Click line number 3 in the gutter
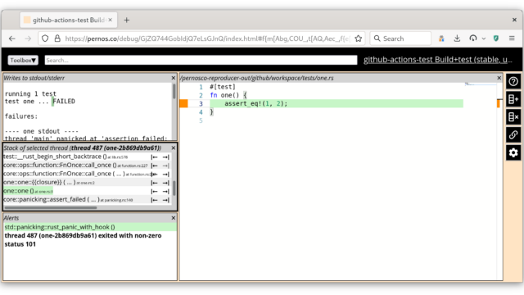524x295 pixels. pos(201,104)
